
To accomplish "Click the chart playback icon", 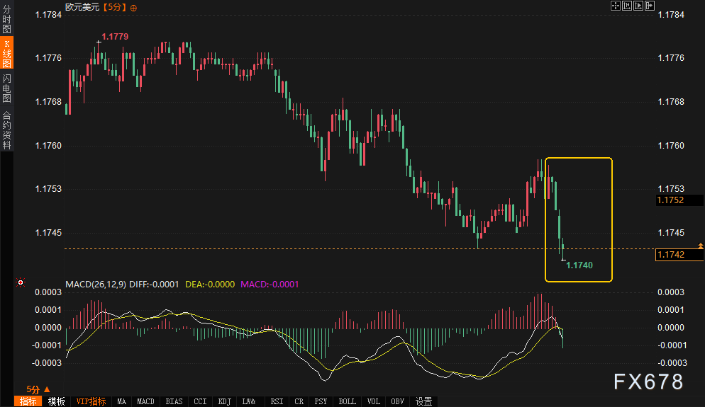I will (638, 6).
